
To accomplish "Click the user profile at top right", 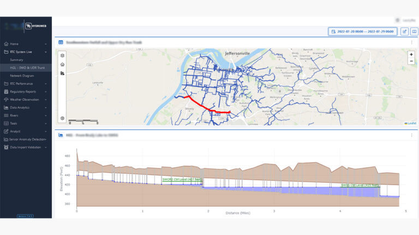I will tap(406, 20).
